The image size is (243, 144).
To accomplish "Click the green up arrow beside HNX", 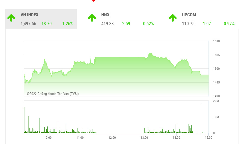I will point(92,18).
